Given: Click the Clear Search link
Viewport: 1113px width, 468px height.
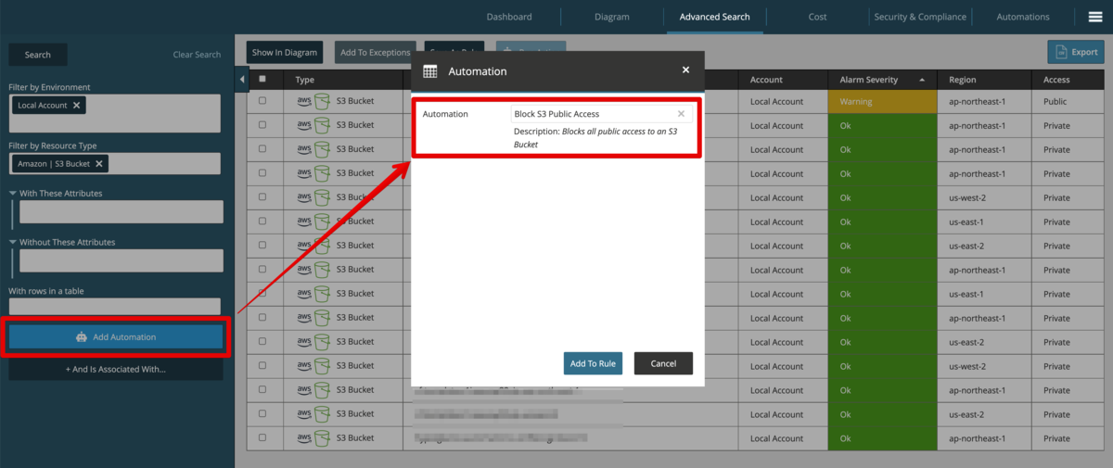Looking at the screenshot, I should coord(197,55).
